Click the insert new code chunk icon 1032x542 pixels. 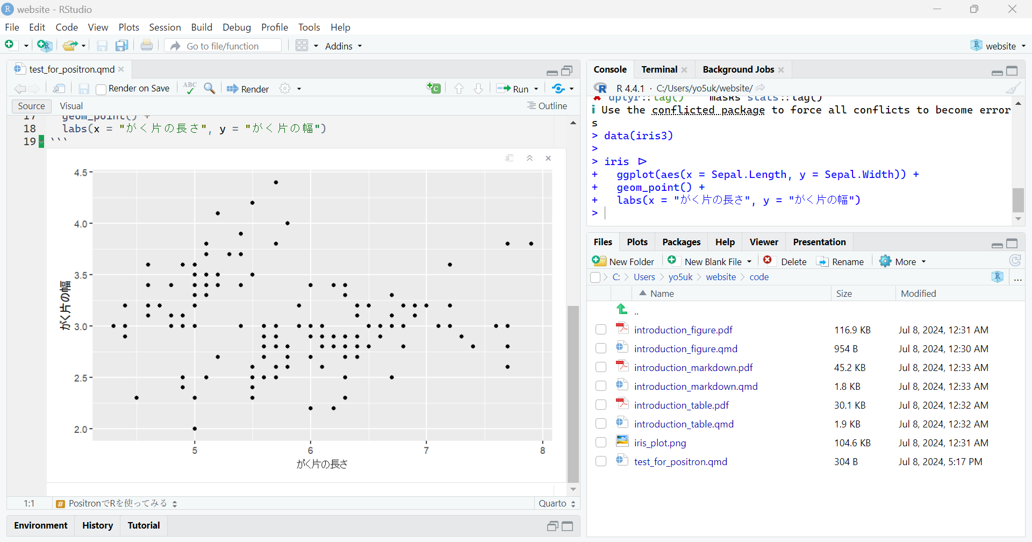[433, 88]
